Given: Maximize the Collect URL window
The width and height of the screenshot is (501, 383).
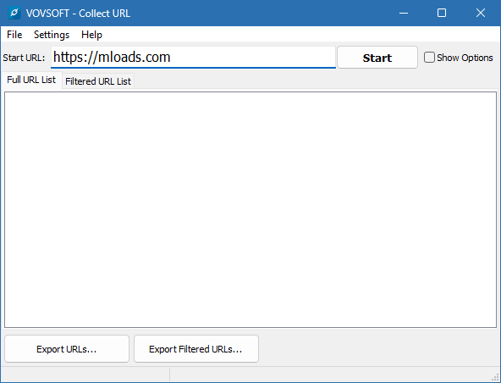Looking at the screenshot, I should 442,13.
